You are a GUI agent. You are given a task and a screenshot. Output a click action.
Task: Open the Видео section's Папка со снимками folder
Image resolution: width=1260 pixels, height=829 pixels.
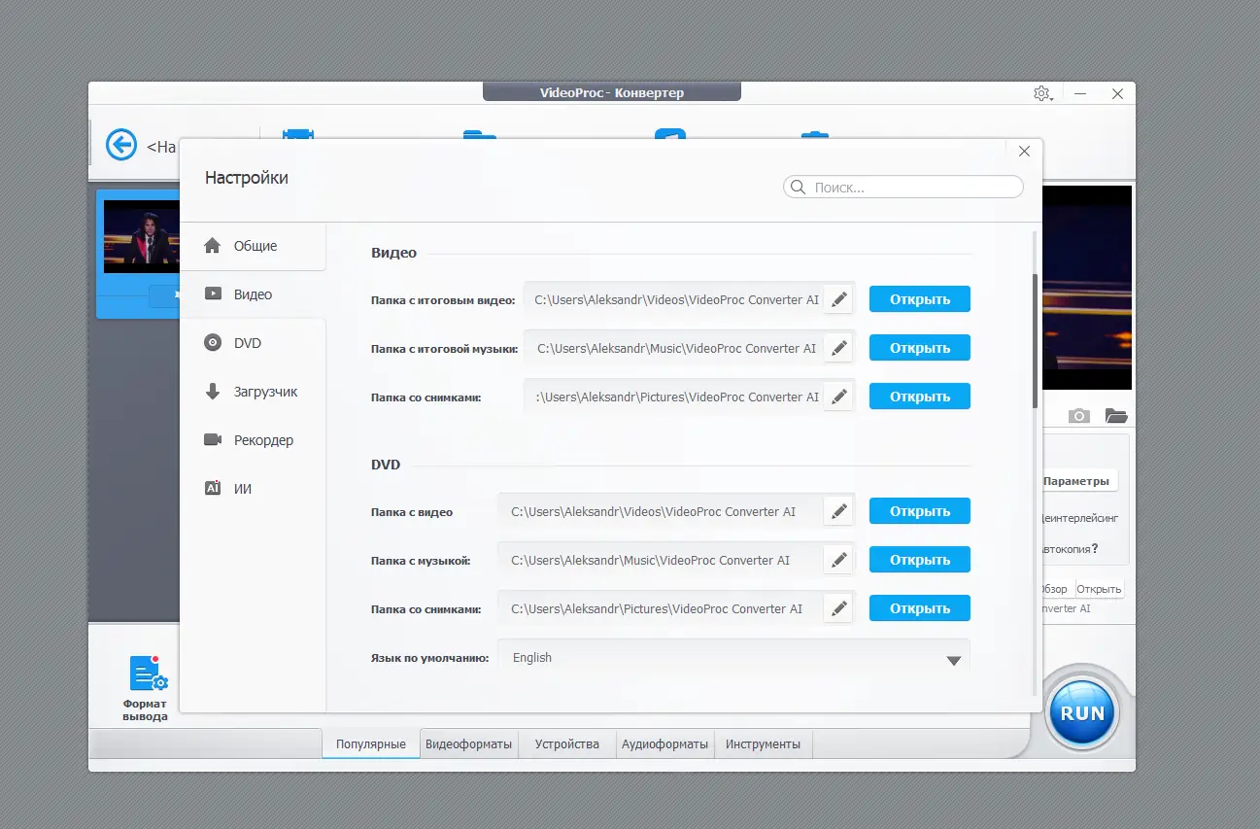click(x=920, y=397)
